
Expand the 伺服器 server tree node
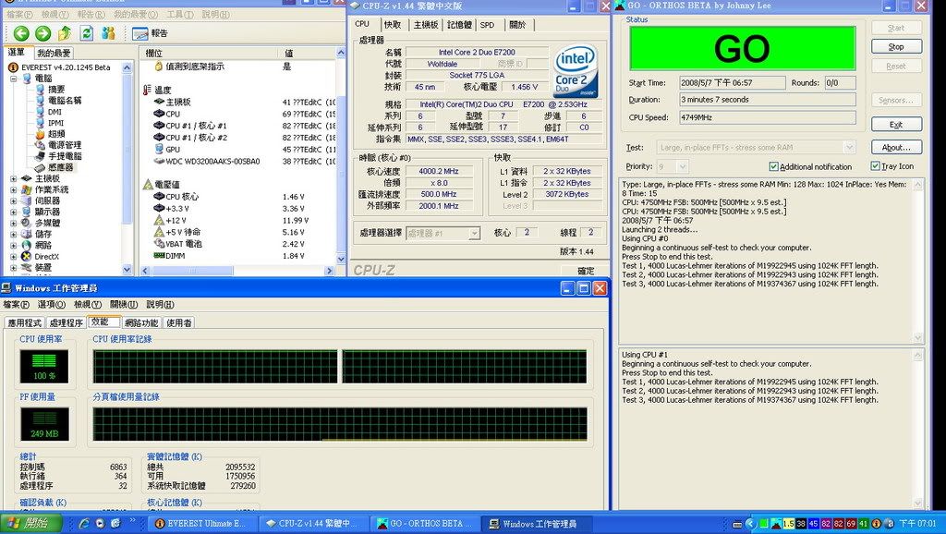pyautogui.click(x=13, y=200)
